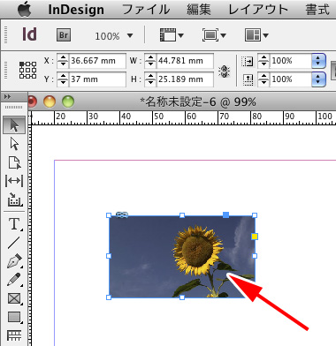Choose the Rectangle tool
Screen dimensions: 336x346
pyautogui.click(x=14, y=317)
